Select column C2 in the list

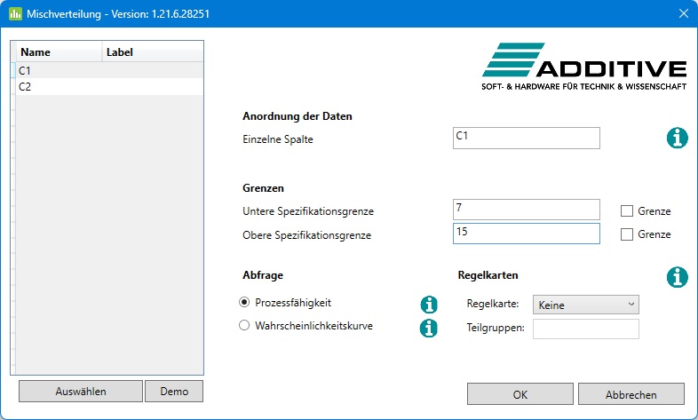coord(109,87)
